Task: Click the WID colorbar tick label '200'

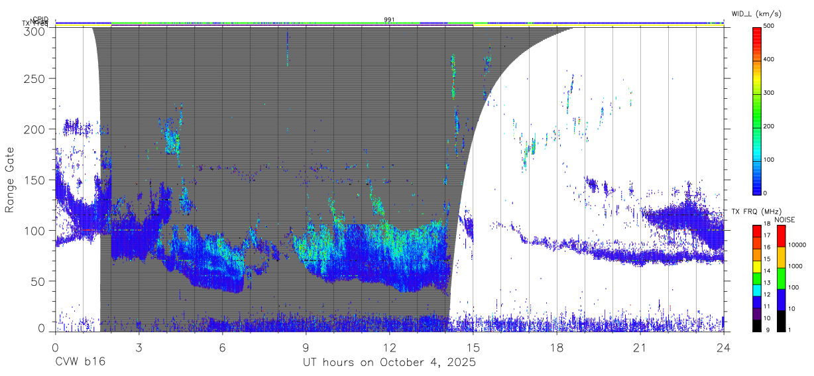Action: pyautogui.click(x=768, y=126)
